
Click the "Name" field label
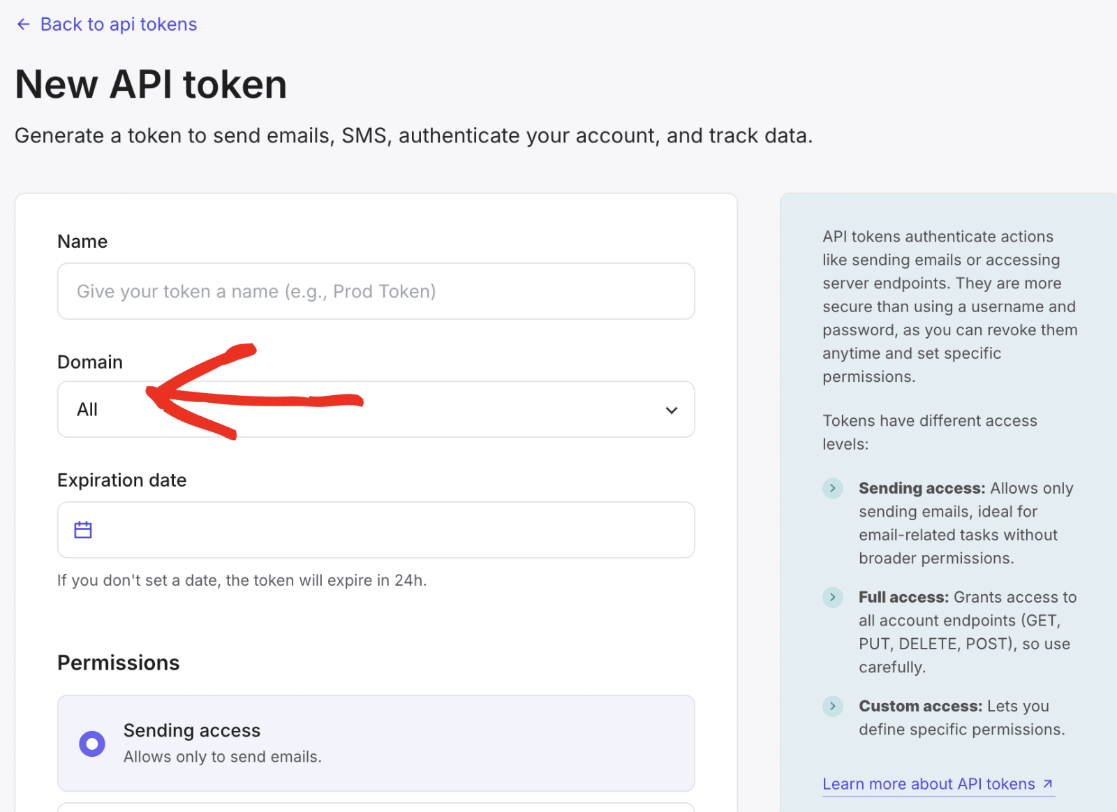(x=82, y=242)
